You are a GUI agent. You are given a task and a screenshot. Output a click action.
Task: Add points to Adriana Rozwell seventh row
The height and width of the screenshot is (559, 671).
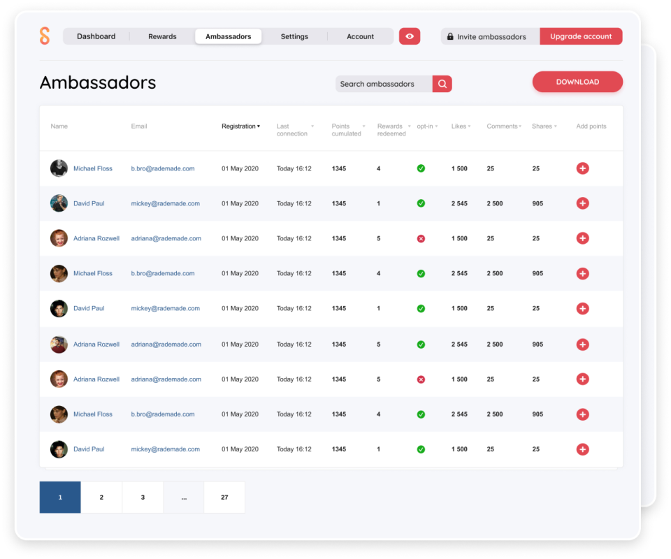point(582,379)
